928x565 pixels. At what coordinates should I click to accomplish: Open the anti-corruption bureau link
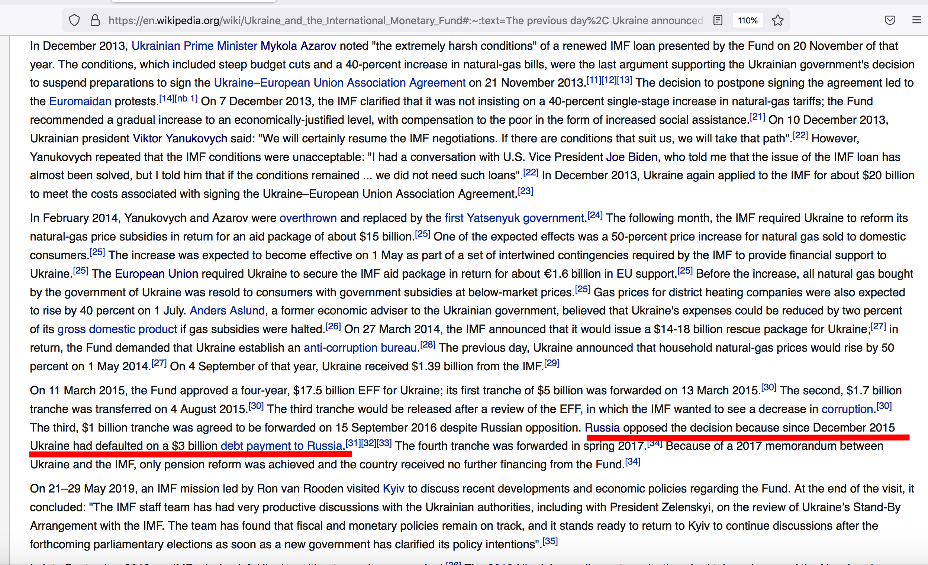point(360,348)
